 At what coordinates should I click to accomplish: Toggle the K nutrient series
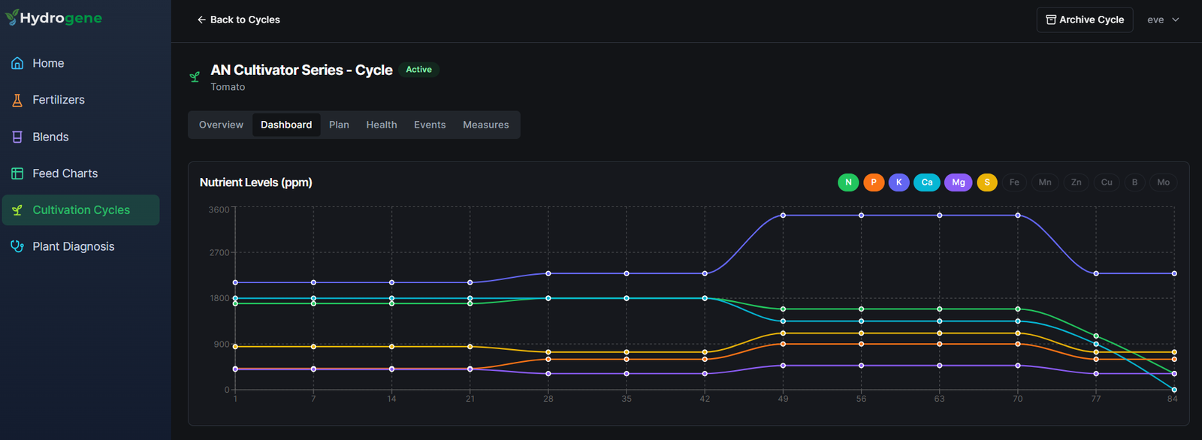[898, 182]
